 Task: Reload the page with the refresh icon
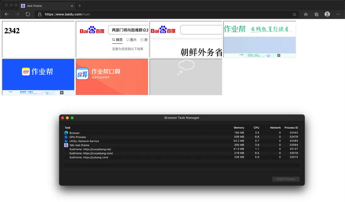[x=28, y=14]
